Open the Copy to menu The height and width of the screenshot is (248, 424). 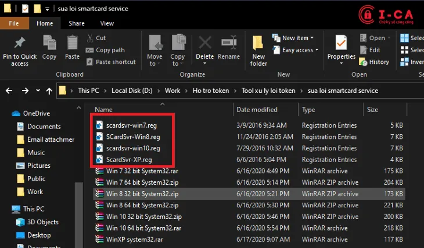(177, 51)
